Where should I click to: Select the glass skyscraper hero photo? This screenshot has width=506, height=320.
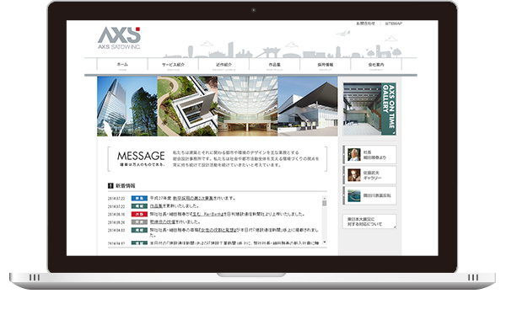127,106
